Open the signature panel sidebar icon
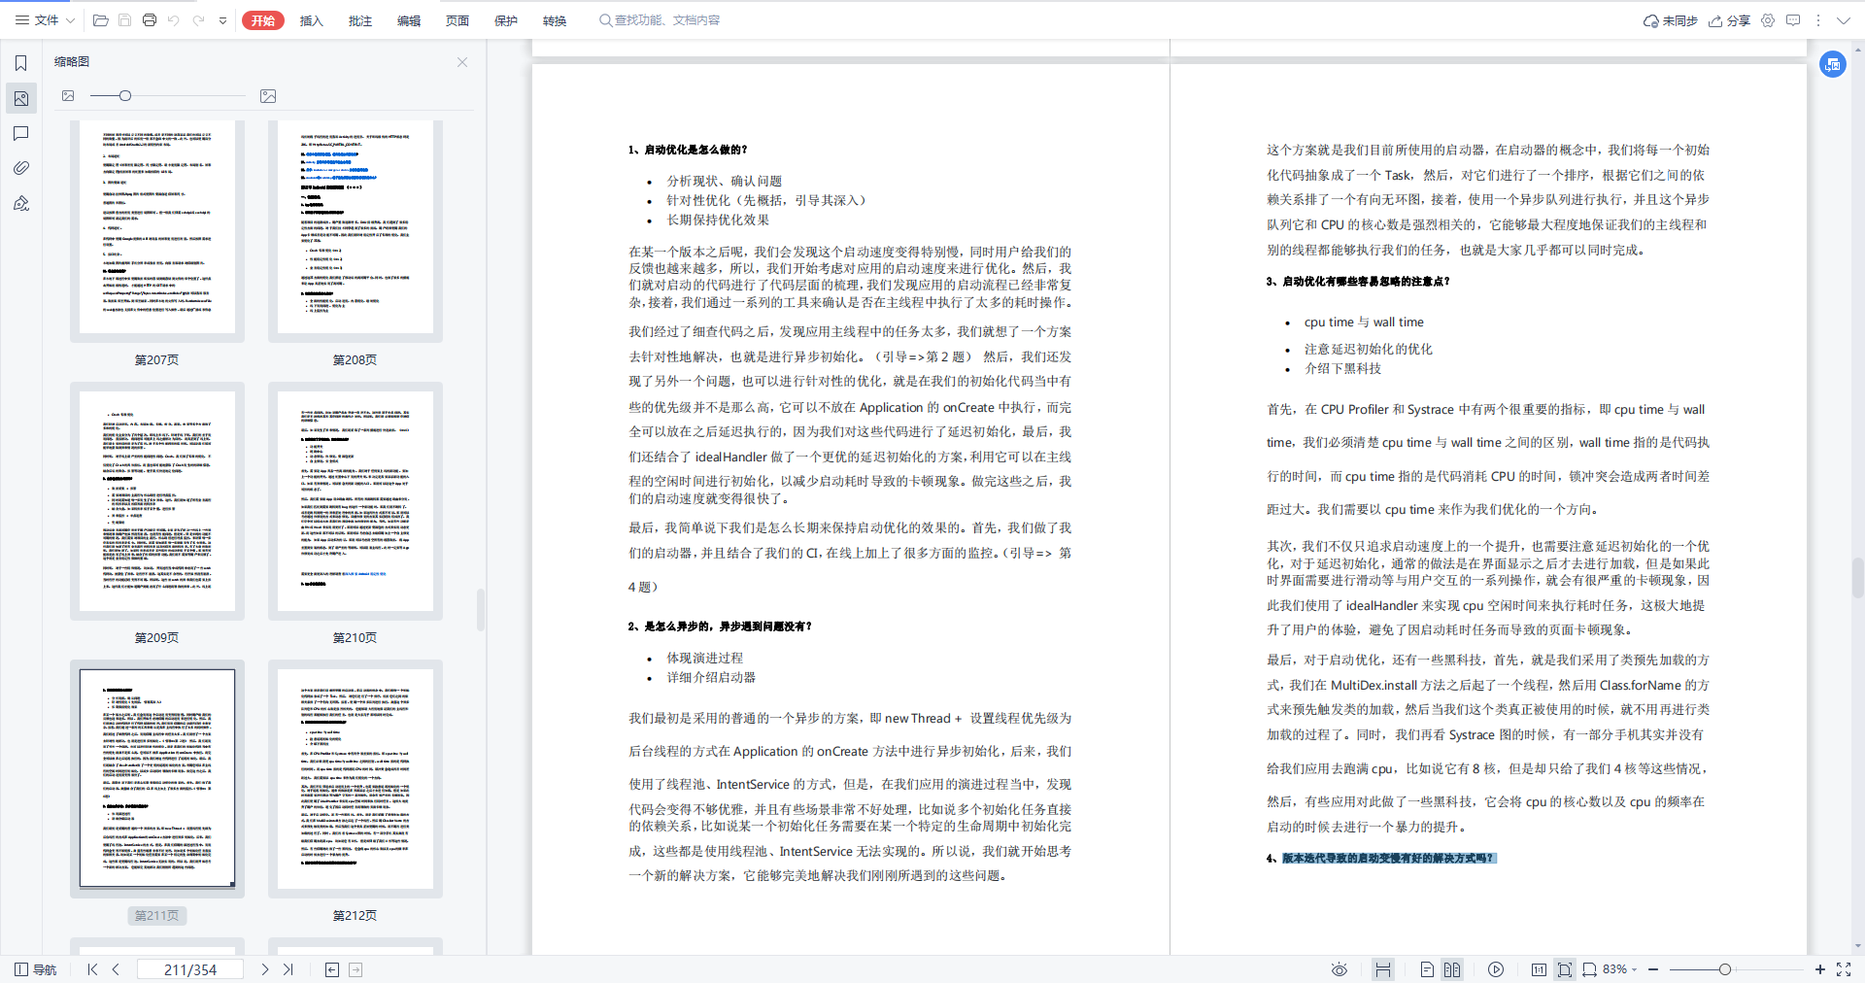The height and width of the screenshot is (983, 1865). pos(20,203)
